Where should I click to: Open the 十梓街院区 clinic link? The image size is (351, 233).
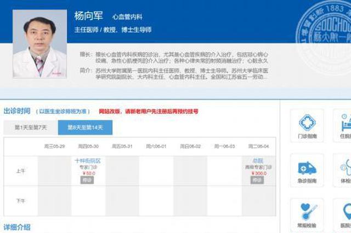pos(88,161)
